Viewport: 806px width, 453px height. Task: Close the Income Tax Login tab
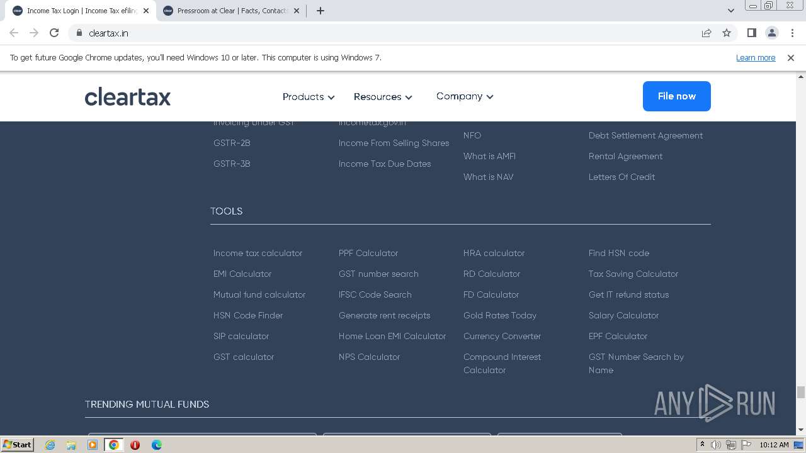click(x=146, y=11)
